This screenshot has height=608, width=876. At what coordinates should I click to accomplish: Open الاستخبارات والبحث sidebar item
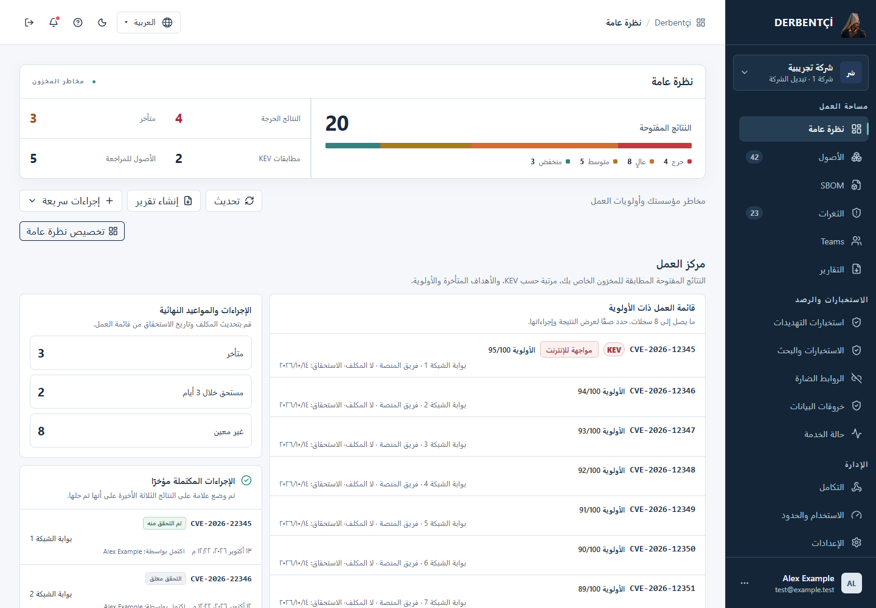point(804,350)
